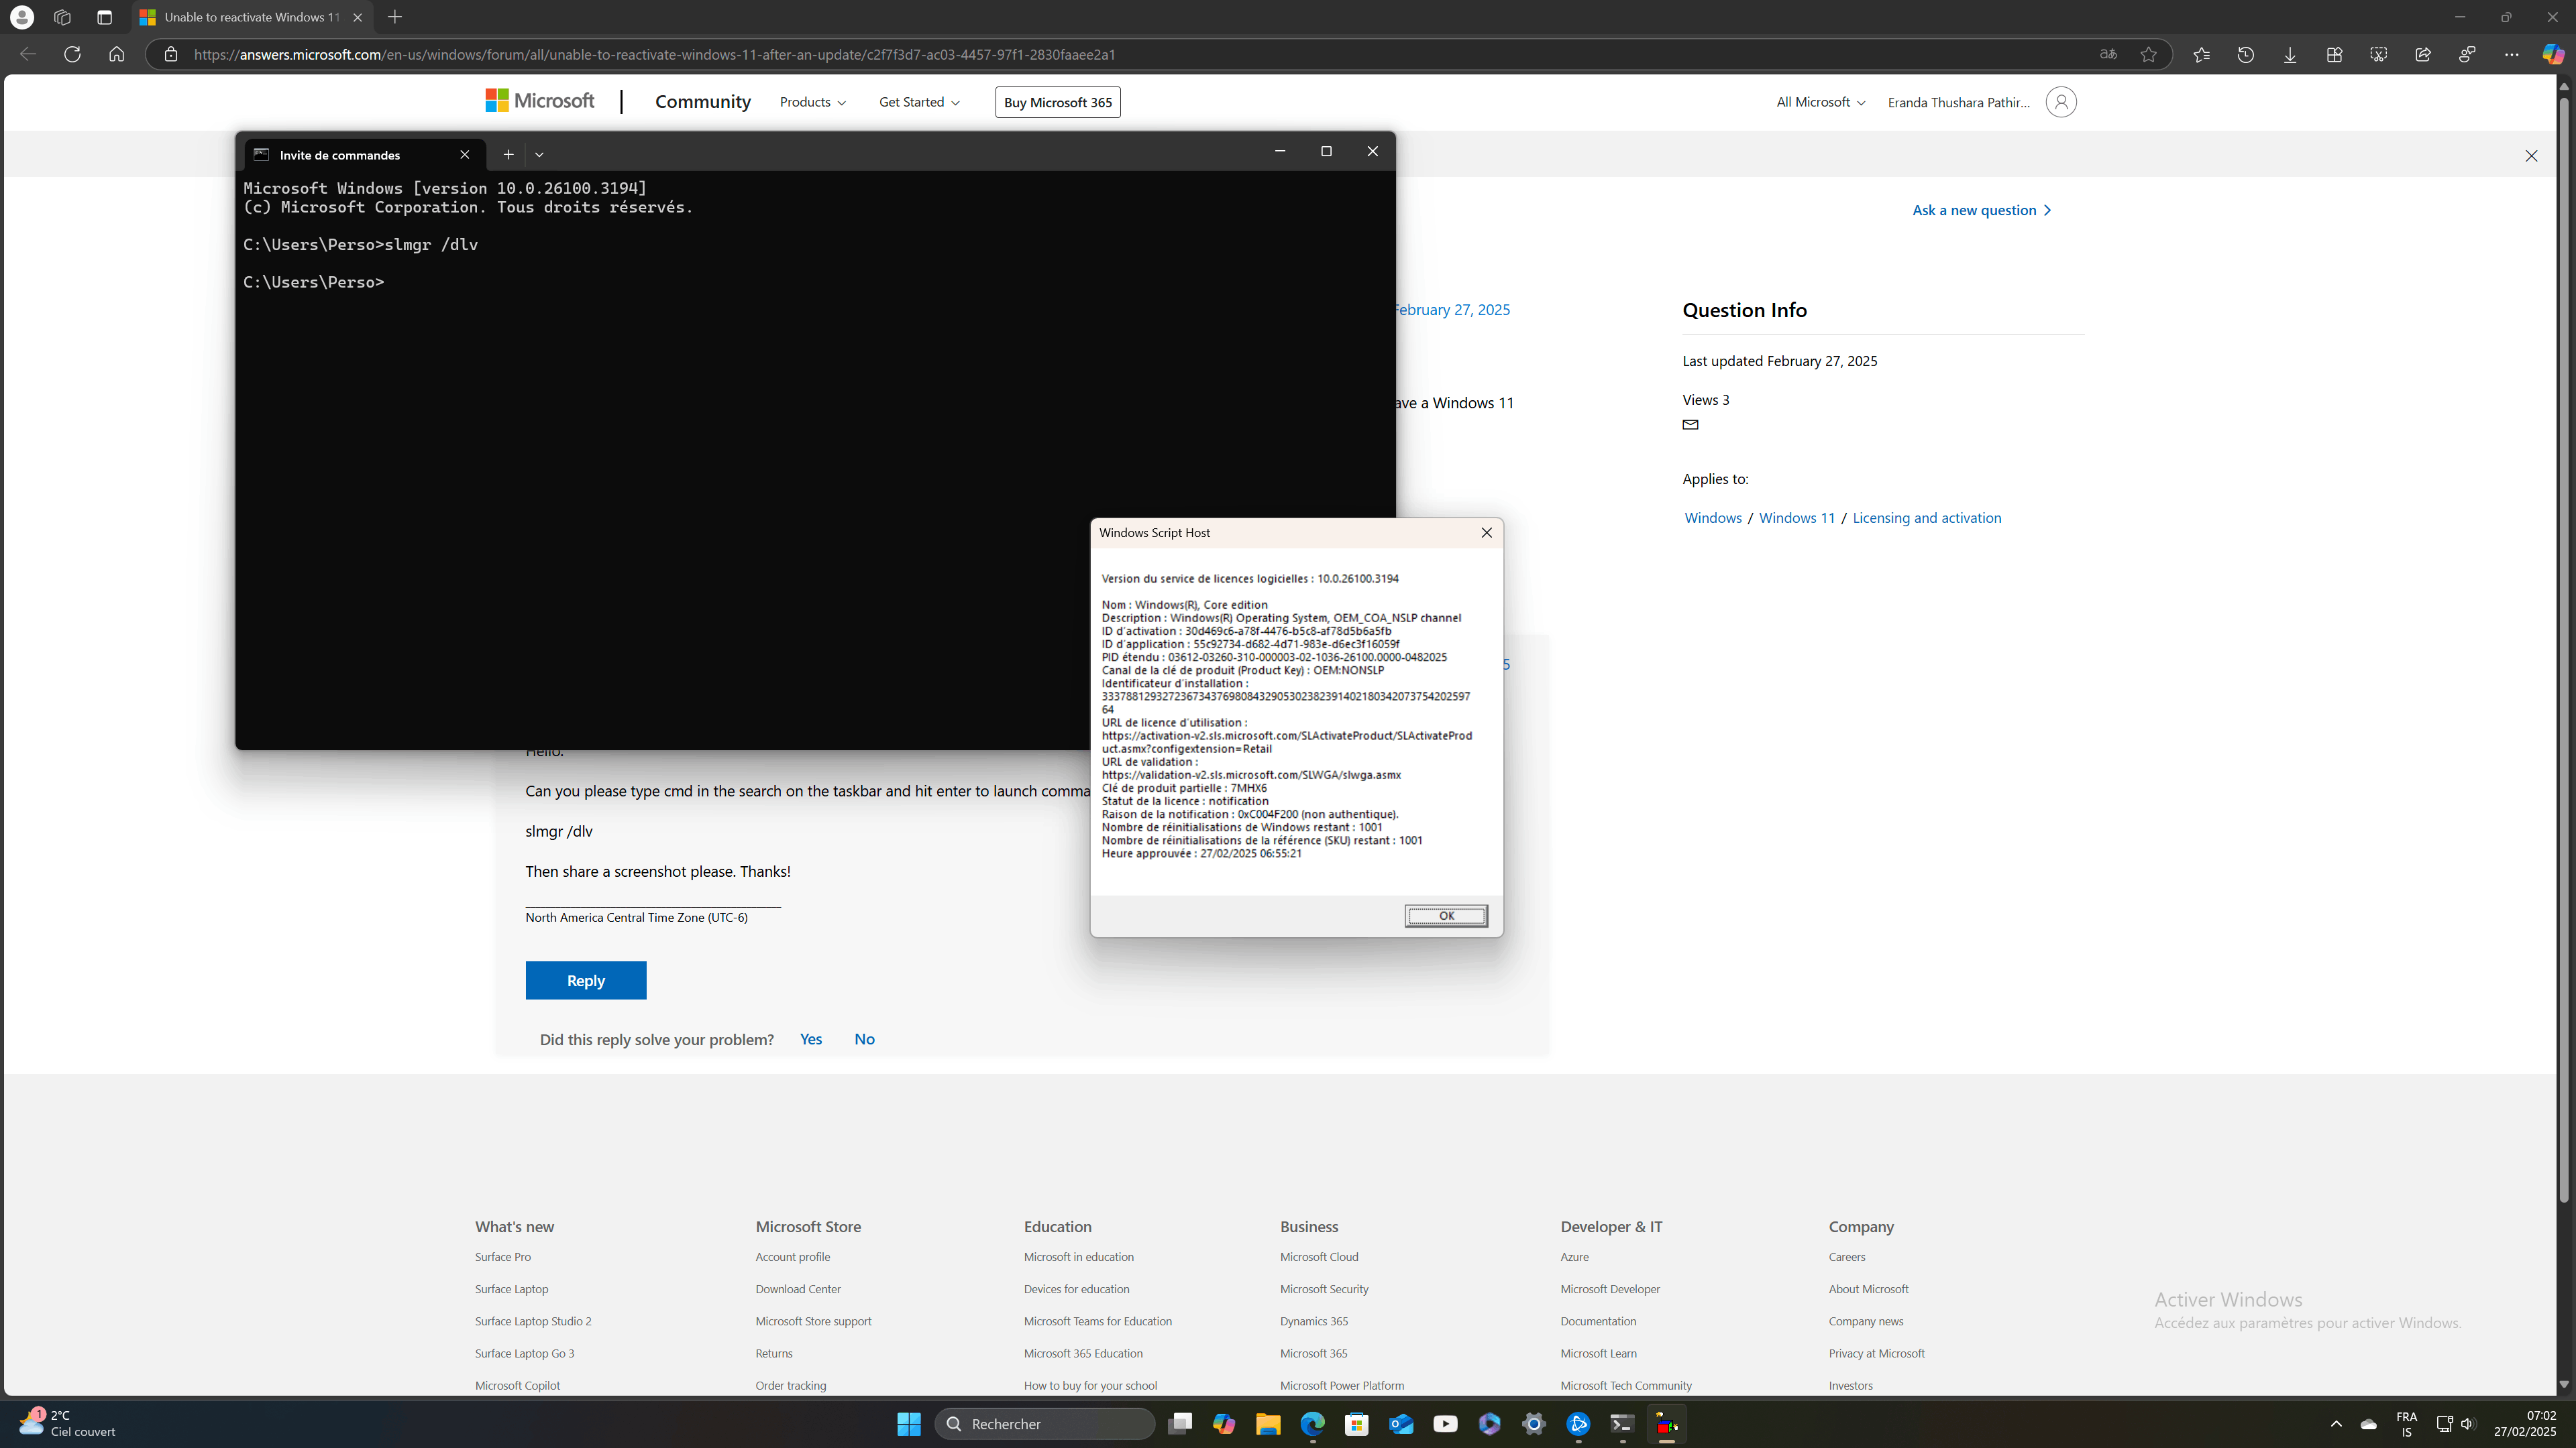Click Ask a new question link
The width and height of the screenshot is (2576, 1448).
point(1982,210)
